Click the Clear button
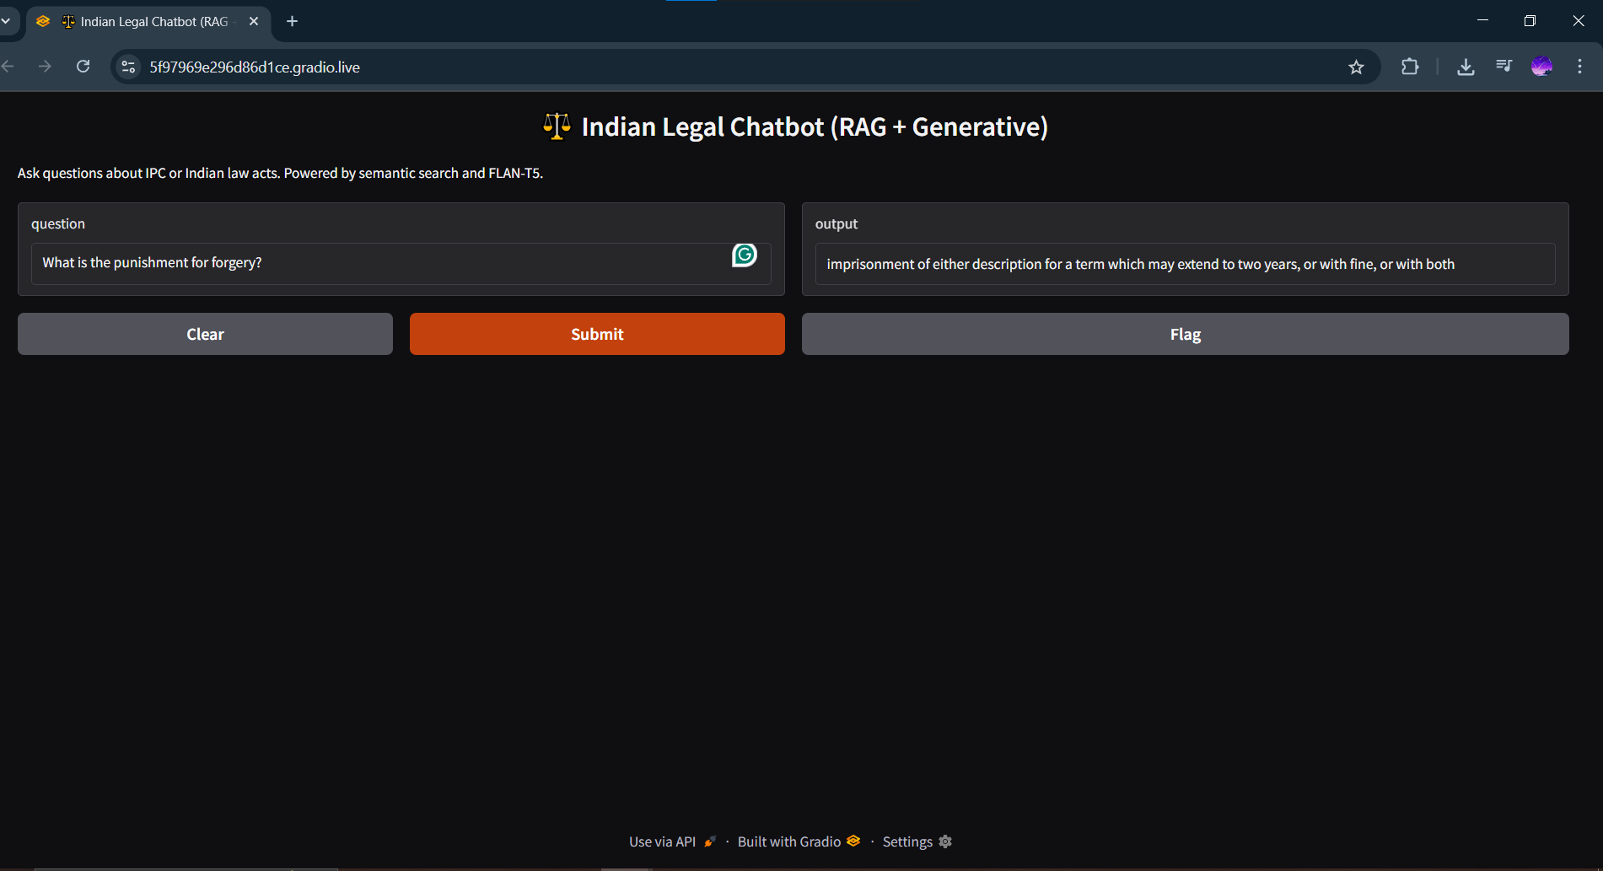This screenshot has width=1603, height=871. pos(205,334)
